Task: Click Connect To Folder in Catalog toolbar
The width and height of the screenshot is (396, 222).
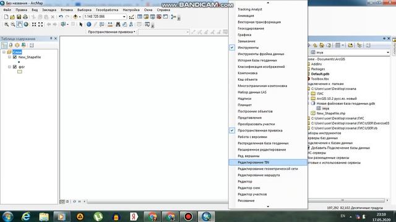Action: [350, 45]
